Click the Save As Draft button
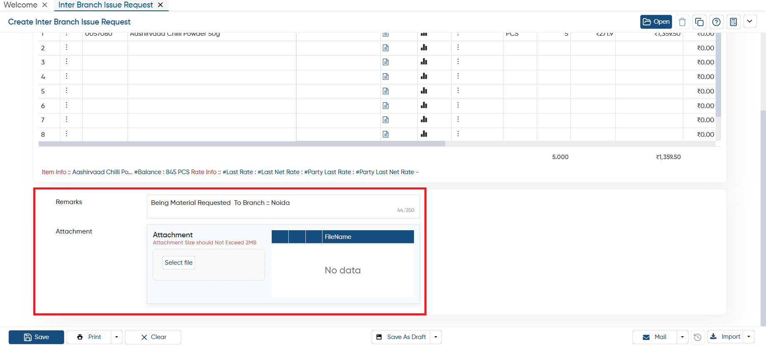Viewport: 766px width, 347px height. pyautogui.click(x=401, y=337)
